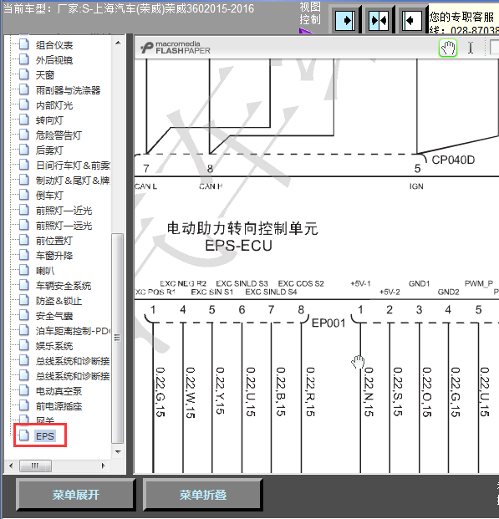Click the horizontal scrollbar left arrow
499x519 pixels.
[x=11, y=466]
